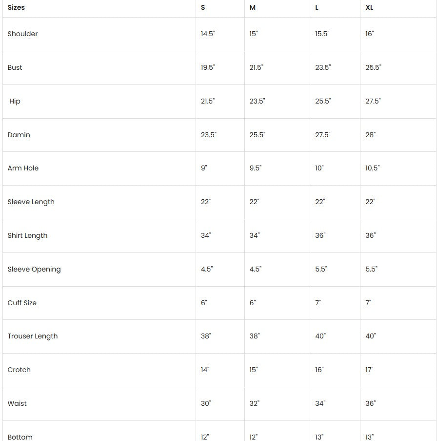Click the Crotch value for size S

coord(205,370)
